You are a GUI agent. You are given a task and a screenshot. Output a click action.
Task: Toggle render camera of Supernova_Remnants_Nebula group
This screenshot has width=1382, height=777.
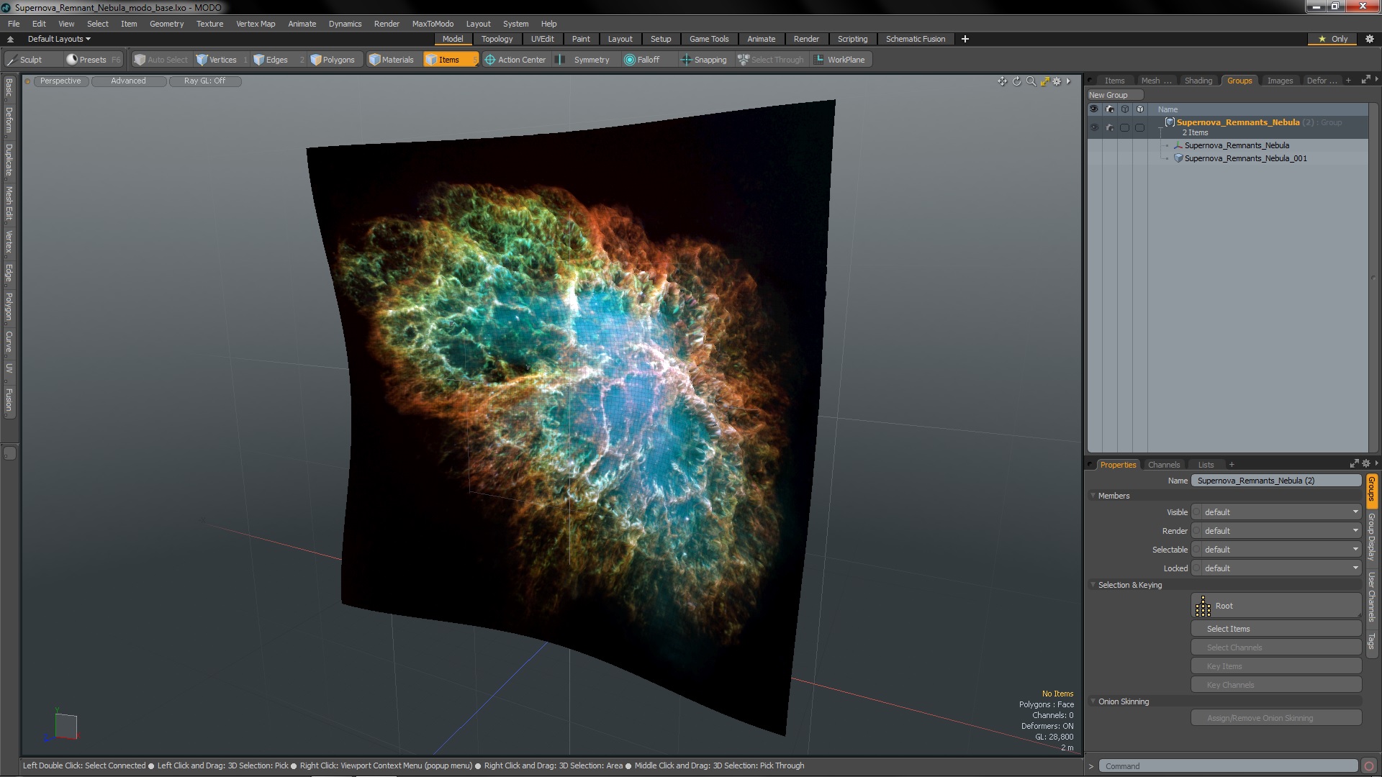point(1109,127)
